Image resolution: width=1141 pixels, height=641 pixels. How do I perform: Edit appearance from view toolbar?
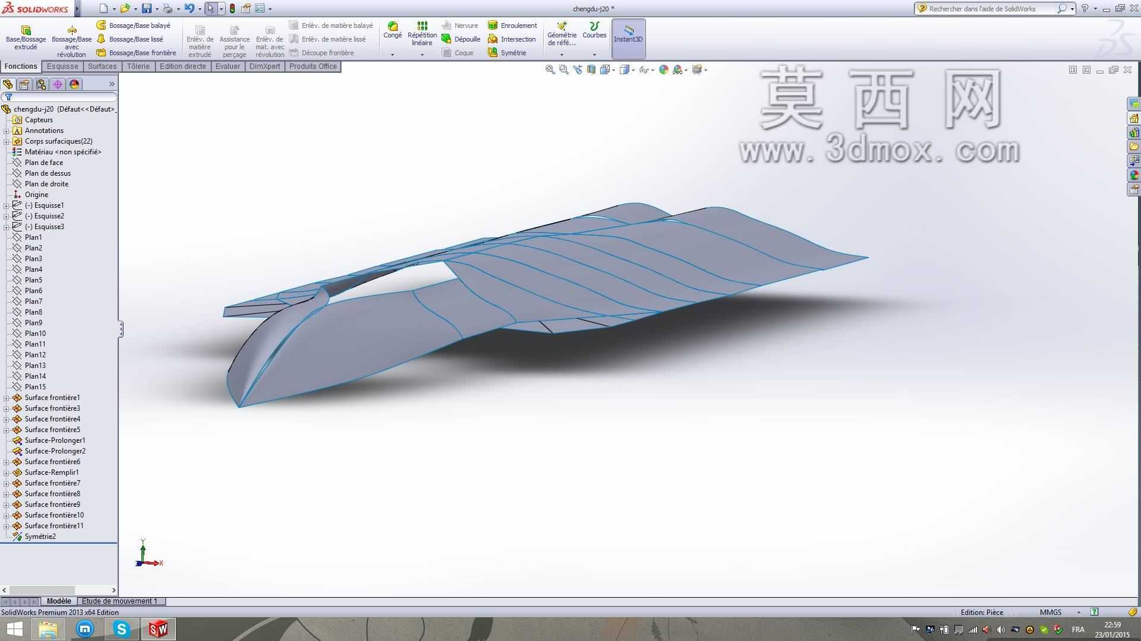(x=663, y=69)
